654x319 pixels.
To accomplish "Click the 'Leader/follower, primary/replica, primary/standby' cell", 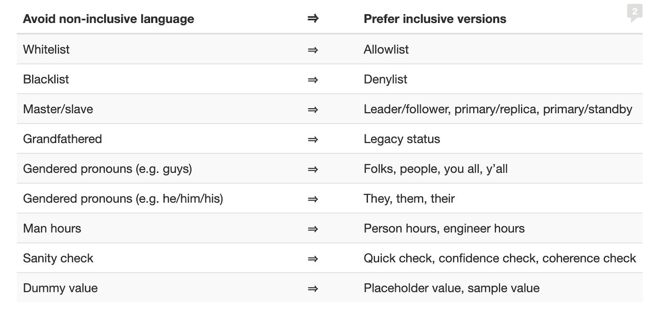I will 498,109.
